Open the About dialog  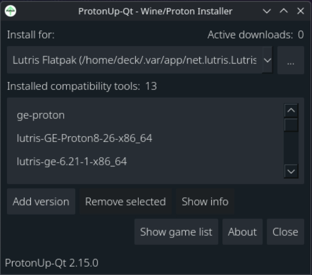243,232
